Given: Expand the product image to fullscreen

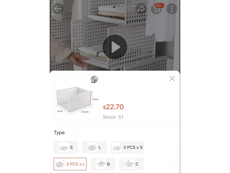Looking at the screenshot, I should [x=94, y=79].
